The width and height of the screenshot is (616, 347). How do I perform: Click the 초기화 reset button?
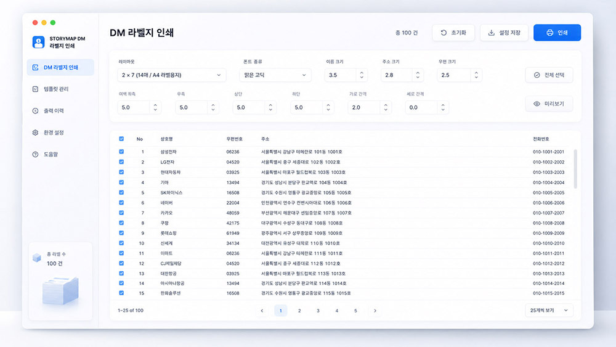coord(453,33)
